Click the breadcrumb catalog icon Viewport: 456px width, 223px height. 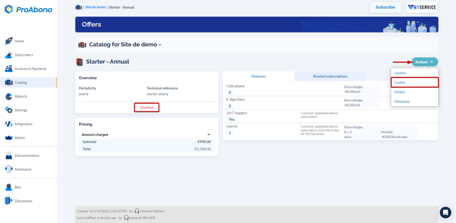pyautogui.click(x=78, y=7)
